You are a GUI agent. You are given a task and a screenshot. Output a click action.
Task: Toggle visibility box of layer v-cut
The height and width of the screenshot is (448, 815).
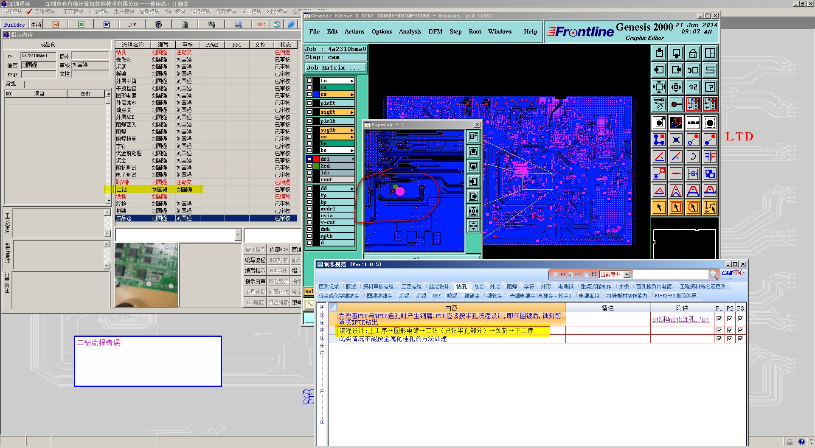(309, 222)
